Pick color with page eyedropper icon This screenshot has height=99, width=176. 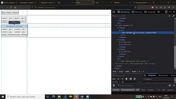[174, 16]
